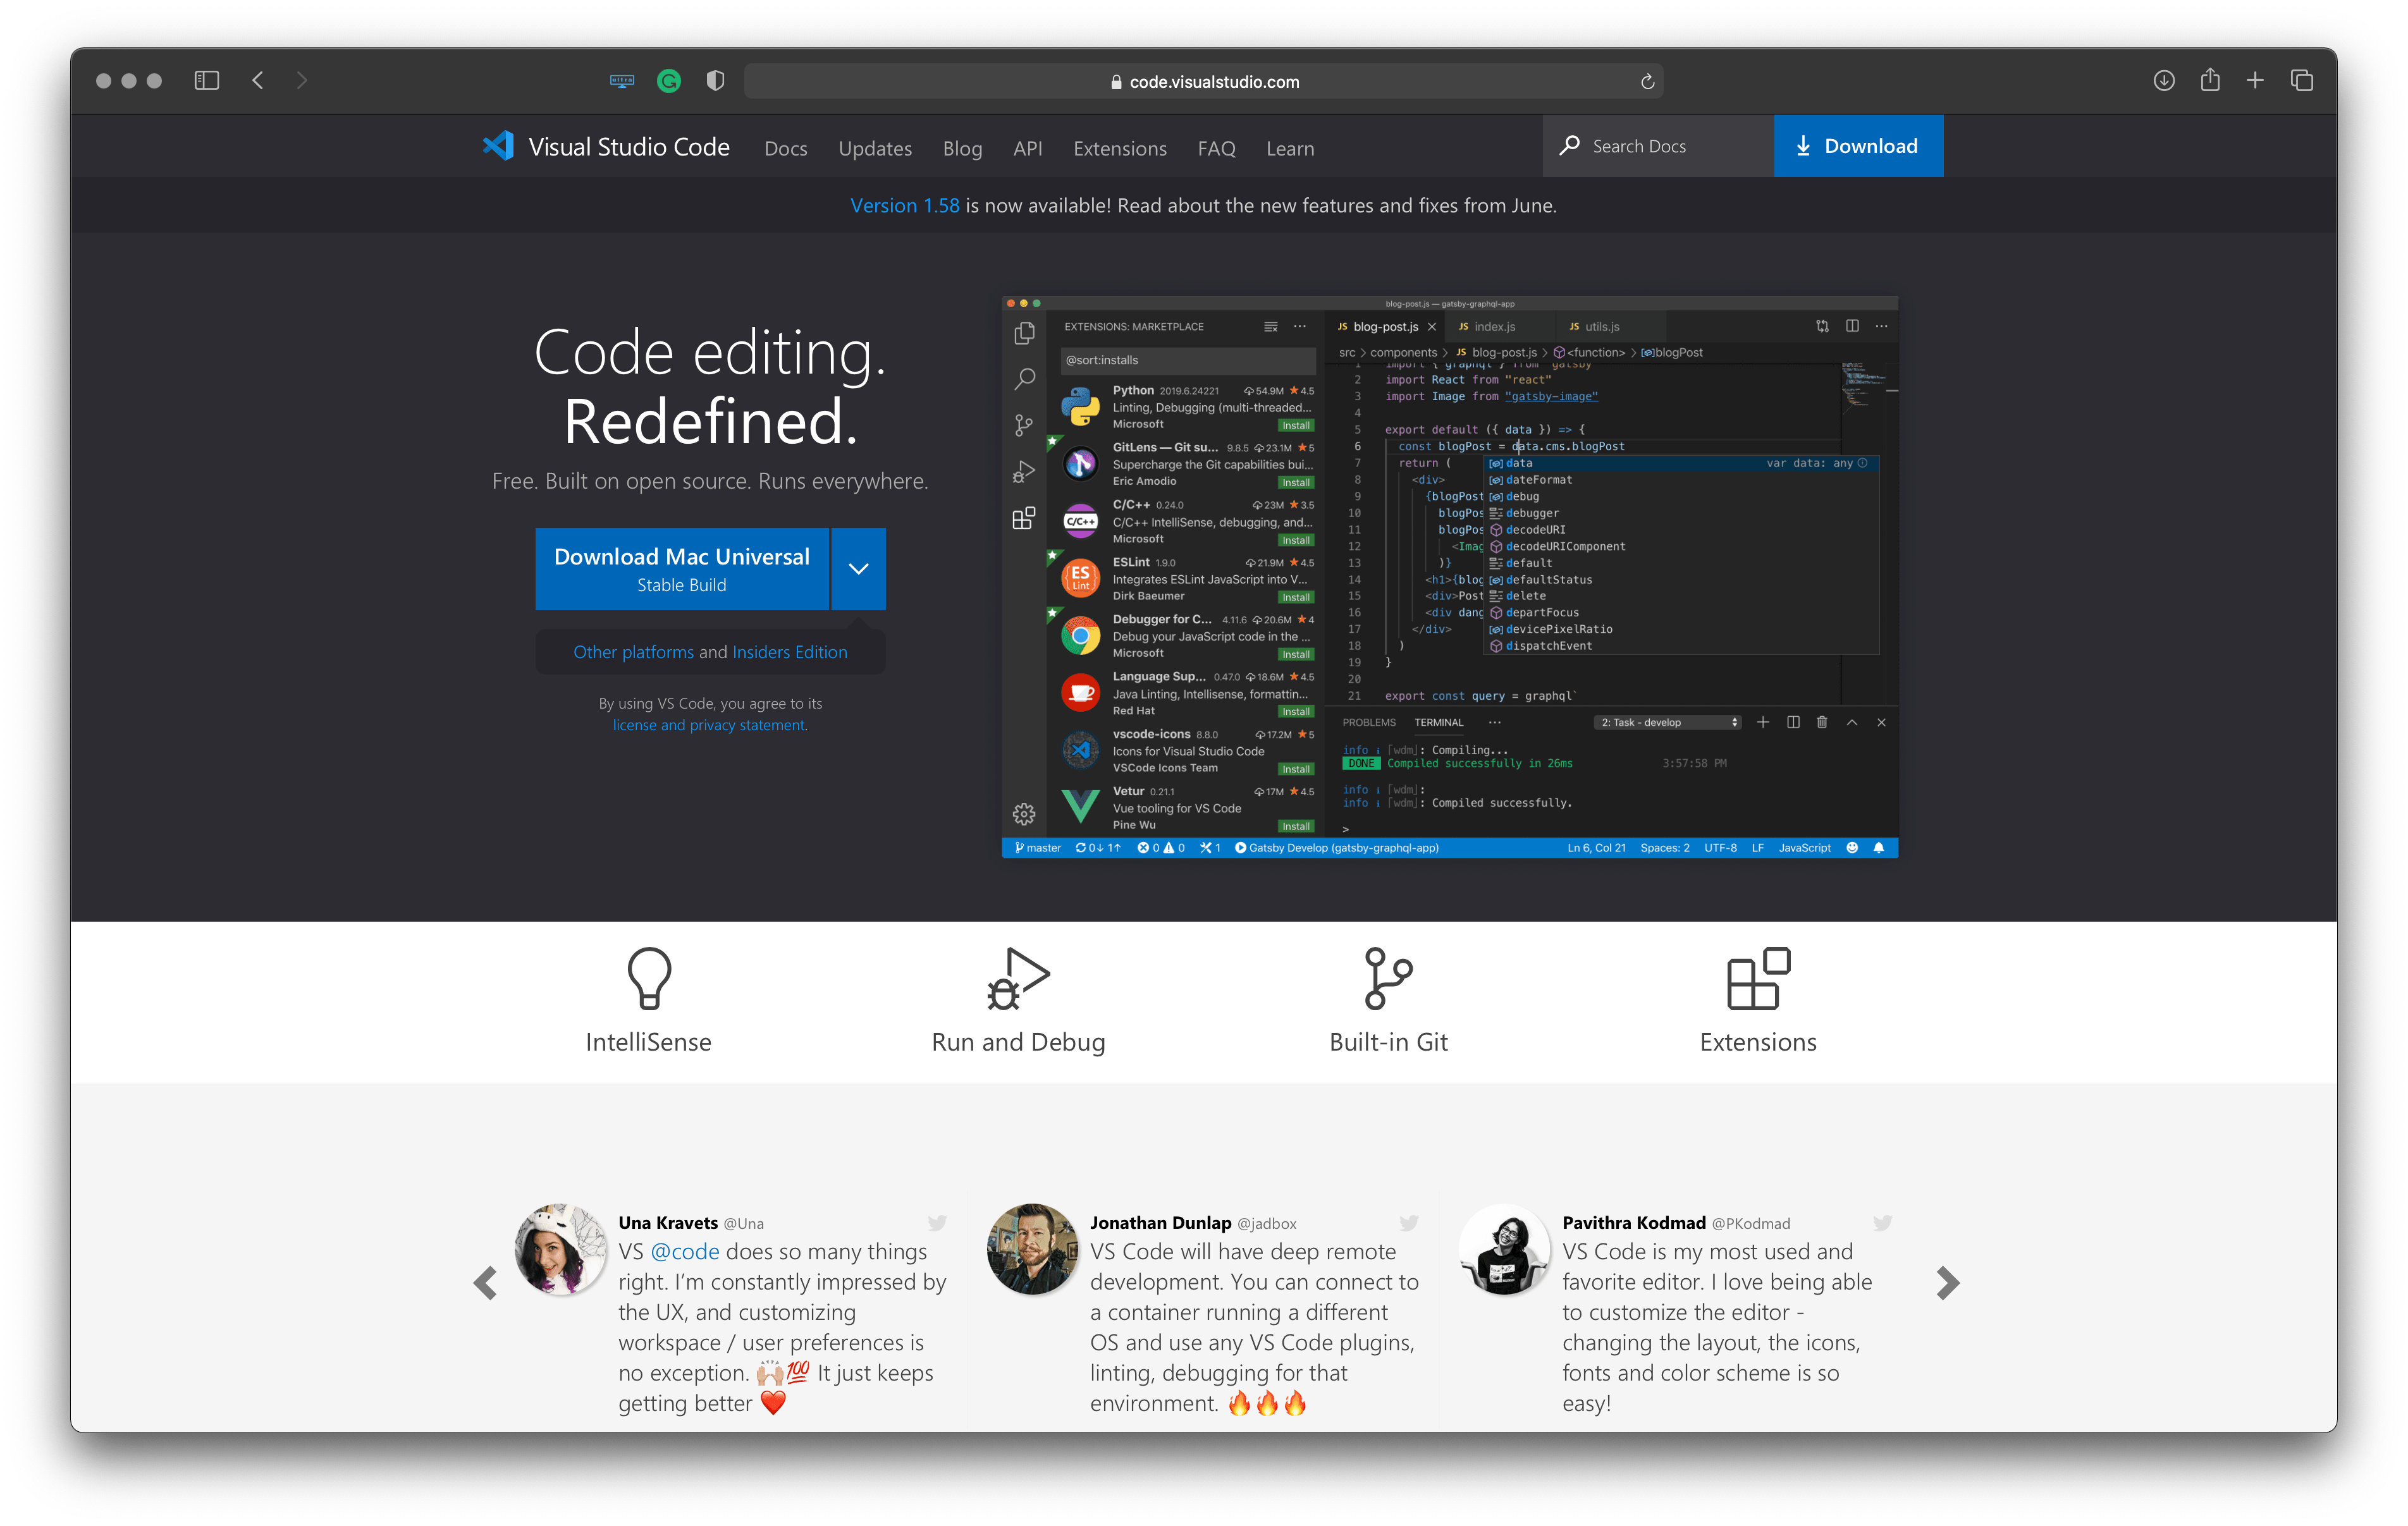Viewport: 2408px width, 1526px height.
Task: Click the @jadbox handle
Action: (x=1266, y=1224)
